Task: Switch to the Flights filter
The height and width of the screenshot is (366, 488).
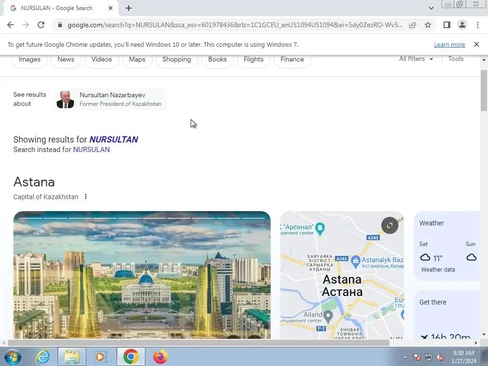Action: [254, 59]
